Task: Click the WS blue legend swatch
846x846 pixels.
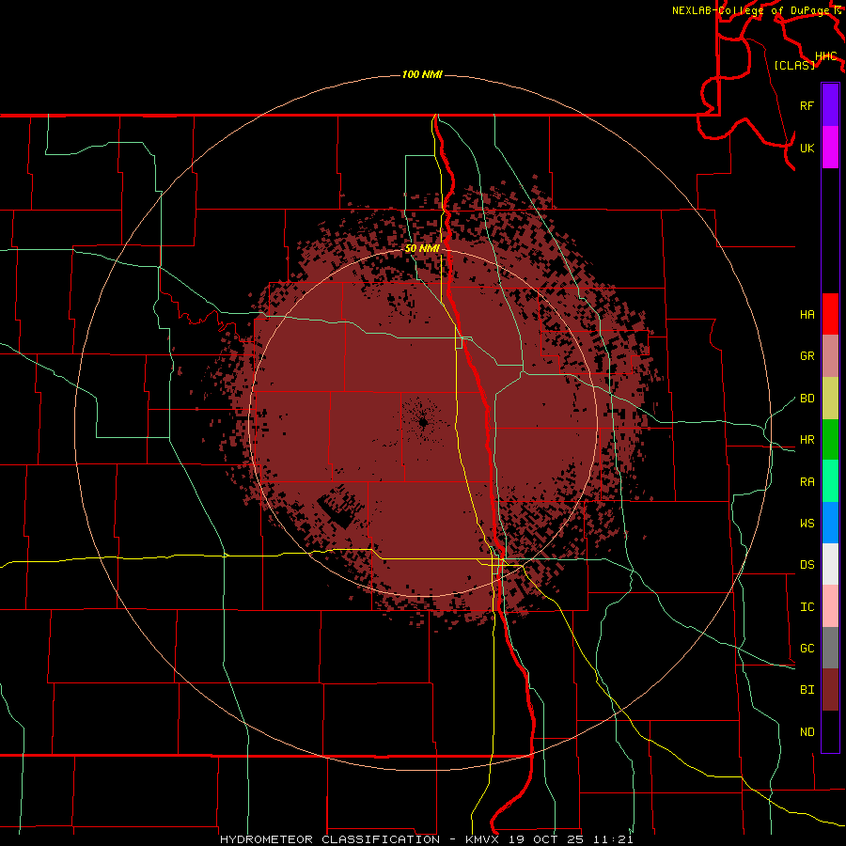Action: pos(830,523)
